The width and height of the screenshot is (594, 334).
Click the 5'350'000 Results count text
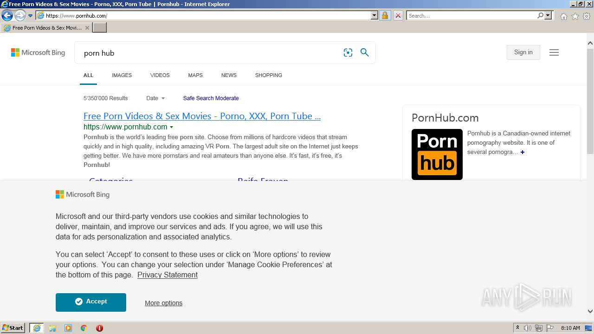[x=105, y=98]
